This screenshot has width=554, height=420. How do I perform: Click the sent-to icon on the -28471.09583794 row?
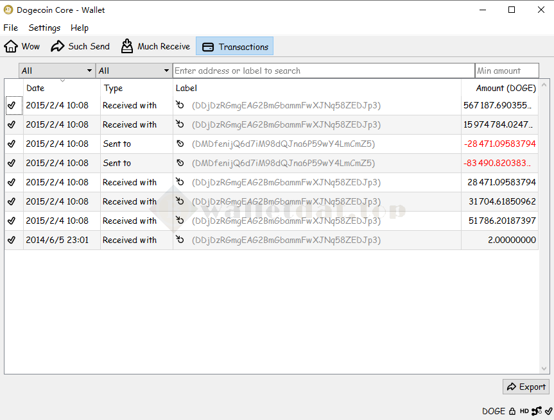(x=180, y=144)
